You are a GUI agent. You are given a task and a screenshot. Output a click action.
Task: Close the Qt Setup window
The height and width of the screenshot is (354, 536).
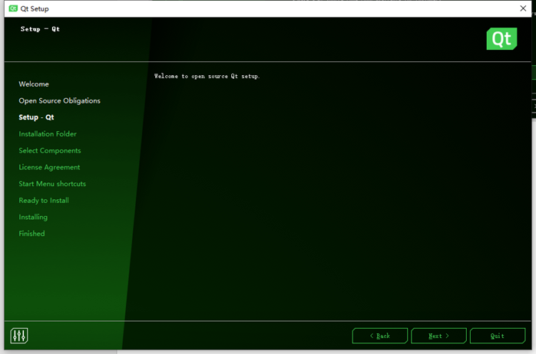coord(523,8)
